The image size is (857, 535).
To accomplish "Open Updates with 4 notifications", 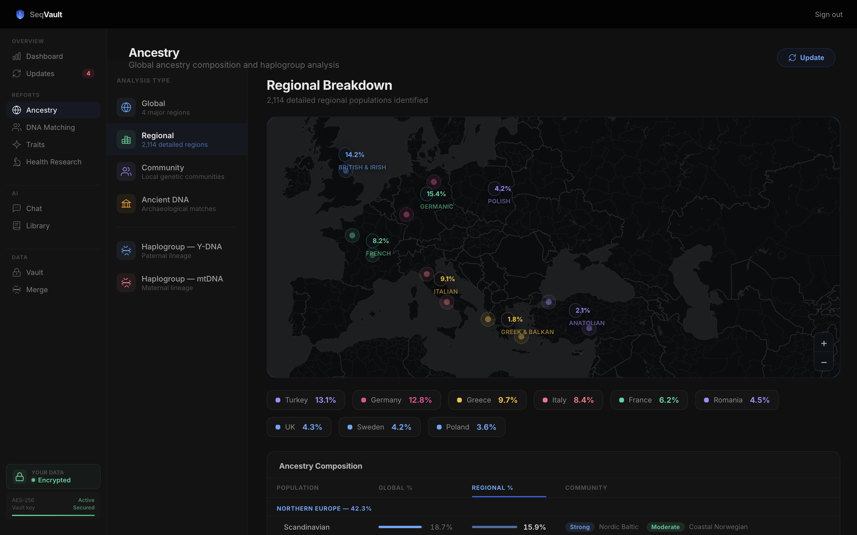I will pos(40,74).
